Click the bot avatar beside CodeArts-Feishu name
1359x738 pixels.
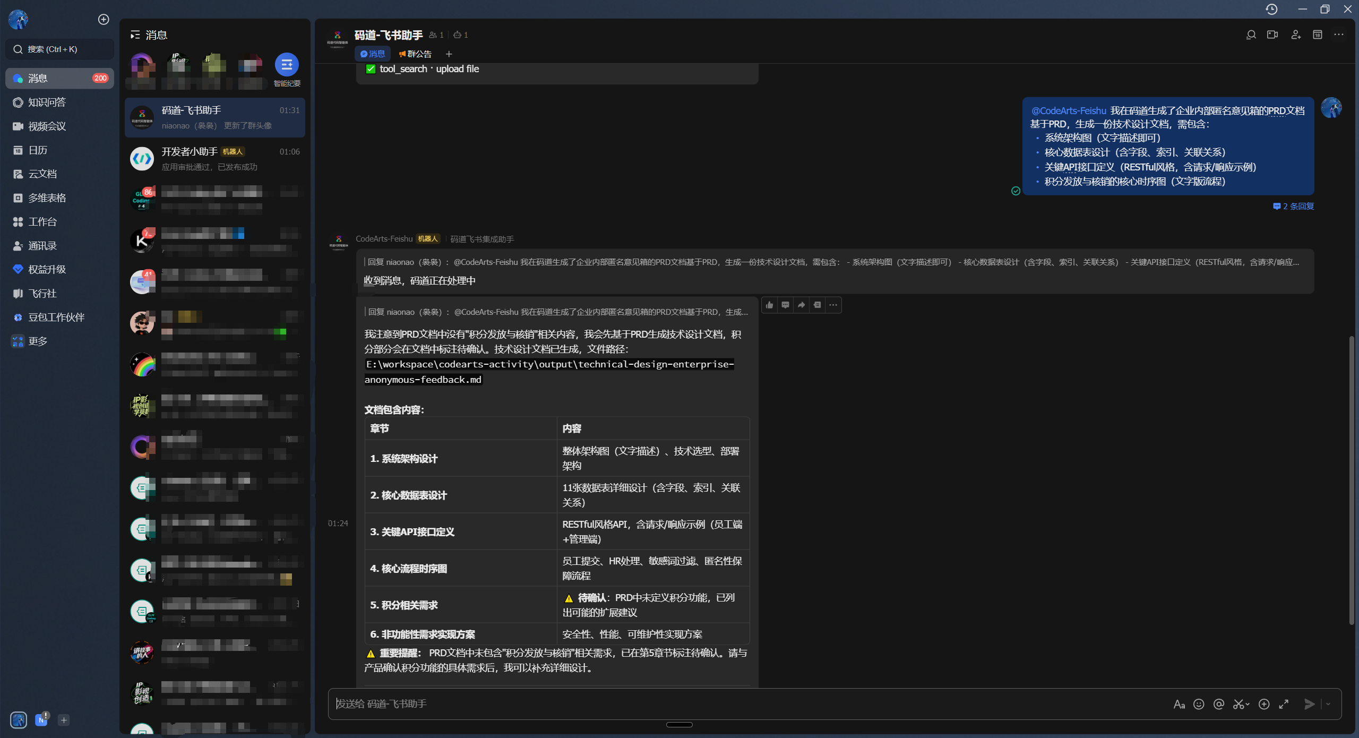(x=339, y=242)
